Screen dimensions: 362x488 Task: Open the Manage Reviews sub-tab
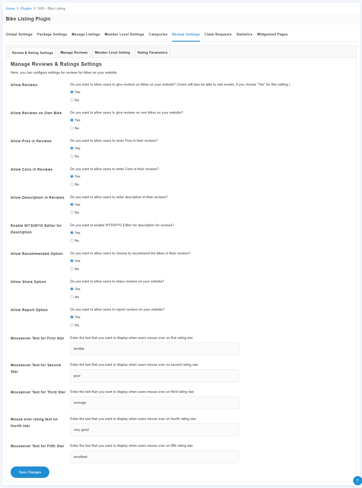pyautogui.click(x=74, y=53)
